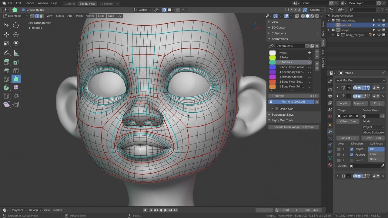Select the Measure tool
Viewport: 388px width, 218px height.
tap(16, 52)
